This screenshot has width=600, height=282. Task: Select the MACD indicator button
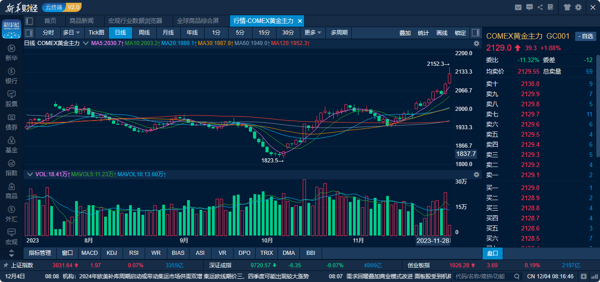coord(89,253)
